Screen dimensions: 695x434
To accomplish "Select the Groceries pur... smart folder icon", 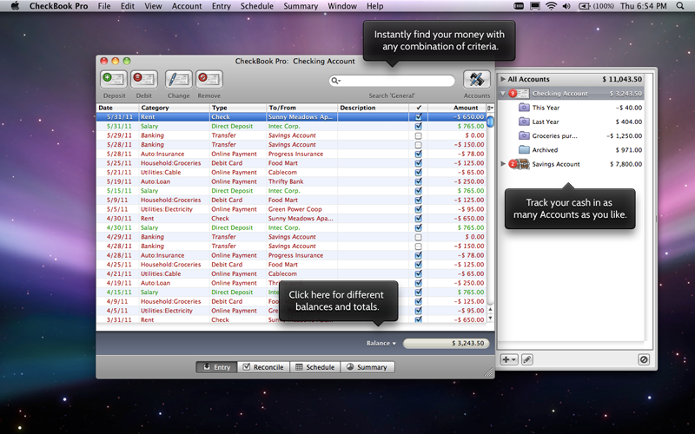I will click(x=524, y=135).
